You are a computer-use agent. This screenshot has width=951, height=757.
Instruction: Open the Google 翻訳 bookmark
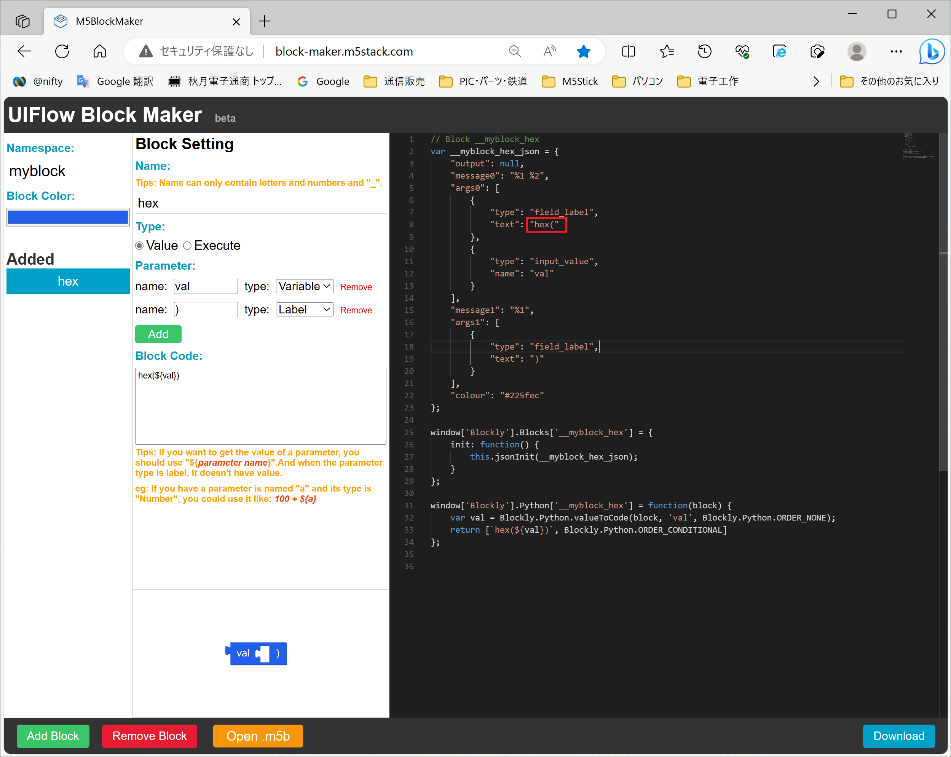click(115, 81)
